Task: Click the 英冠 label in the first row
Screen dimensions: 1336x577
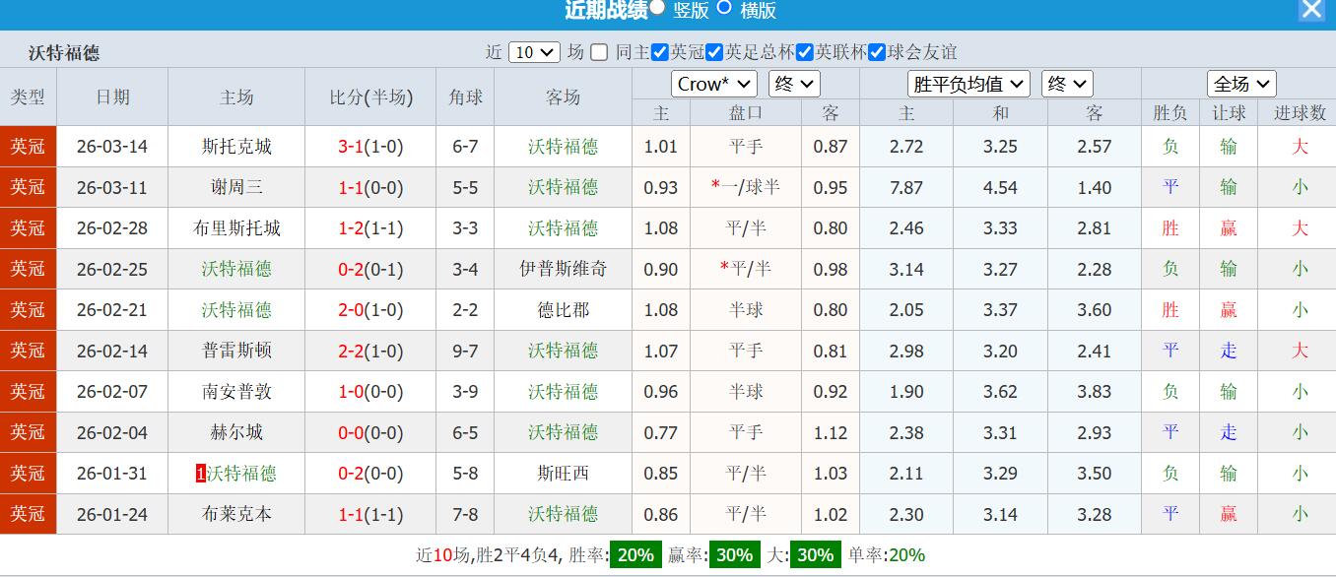Action: 28,146
